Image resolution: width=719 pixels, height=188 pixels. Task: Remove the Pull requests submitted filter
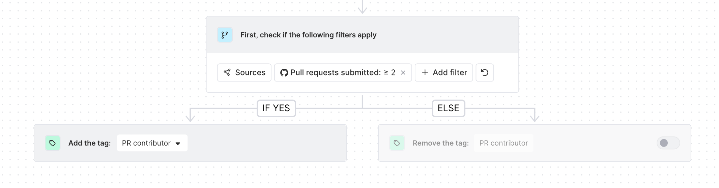pyautogui.click(x=403, y=73)
